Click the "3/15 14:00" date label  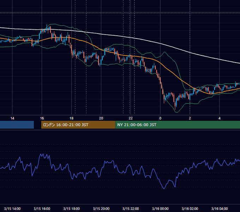pos(12,208)
